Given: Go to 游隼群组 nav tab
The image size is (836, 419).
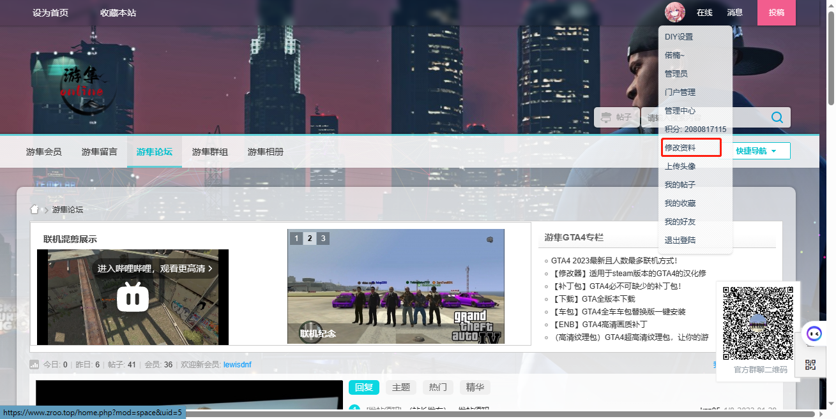Looking at the screenshot, I should (x=210, y=152).
